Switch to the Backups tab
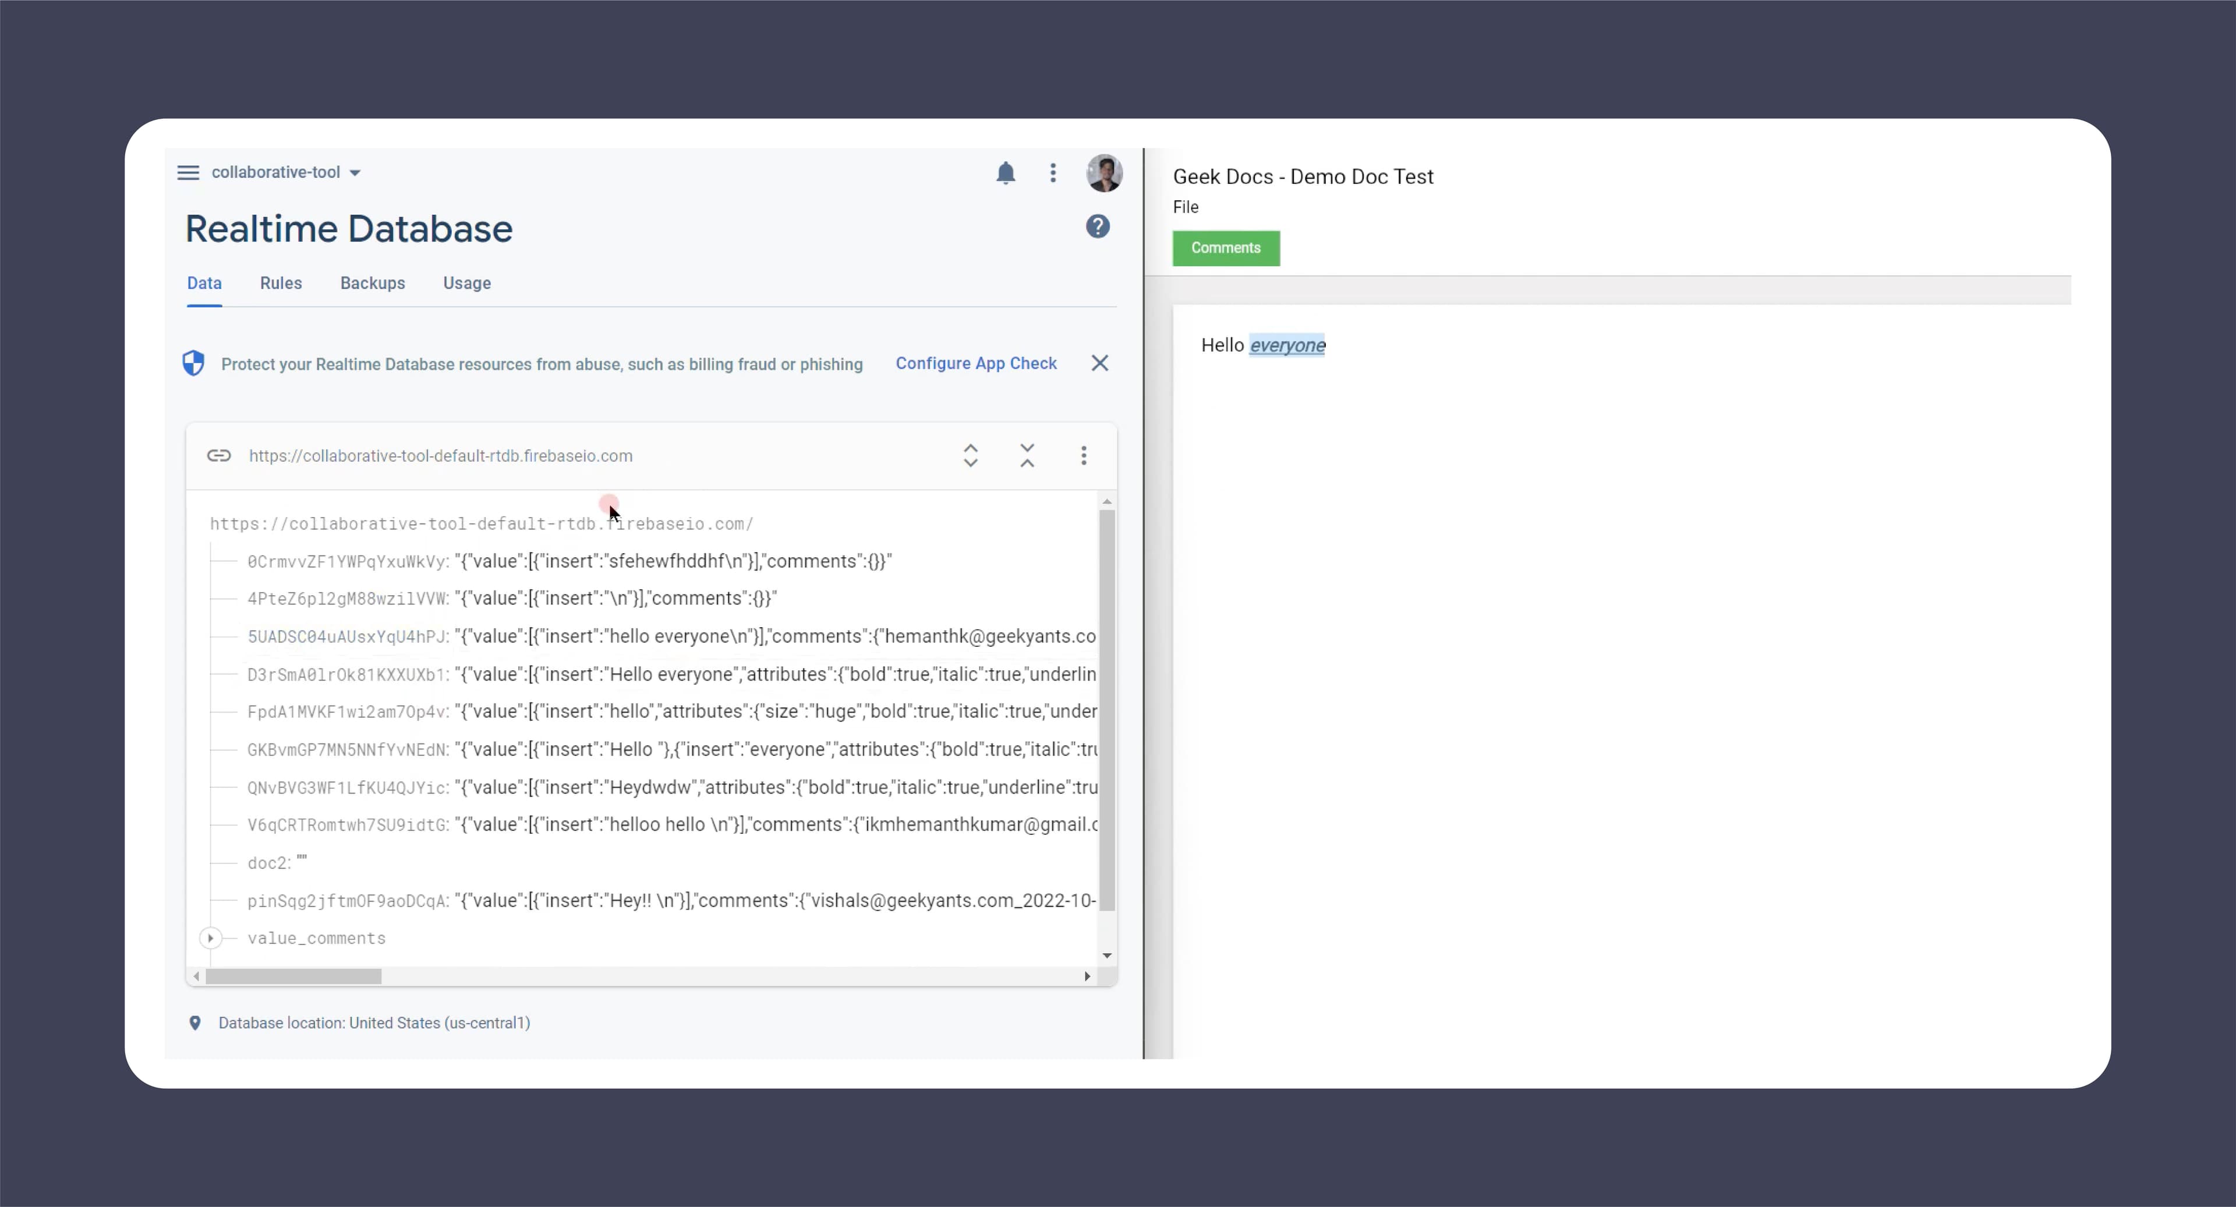This screenshot has height=1207, width=2236. click(x=373, y=283)
